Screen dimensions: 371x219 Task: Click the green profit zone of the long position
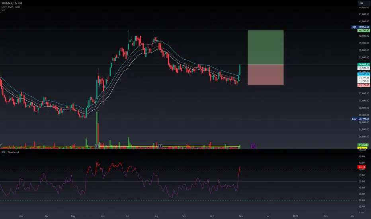click(266, 47)
